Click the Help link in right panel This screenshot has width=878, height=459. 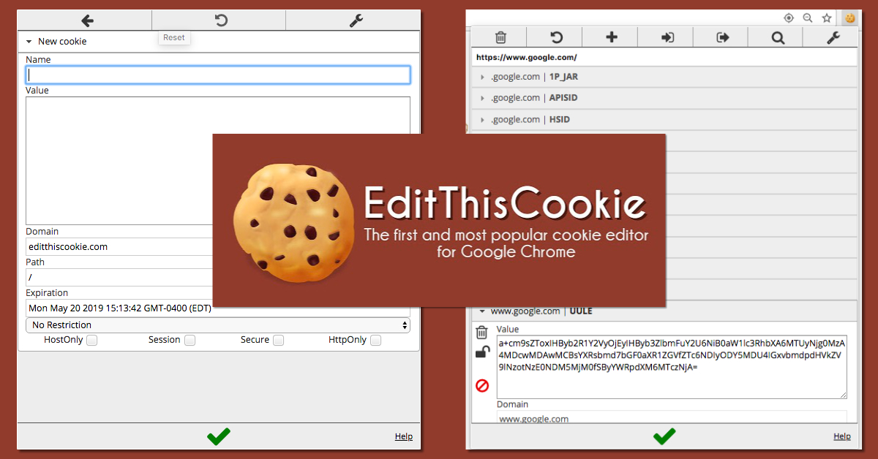point(842,436)
